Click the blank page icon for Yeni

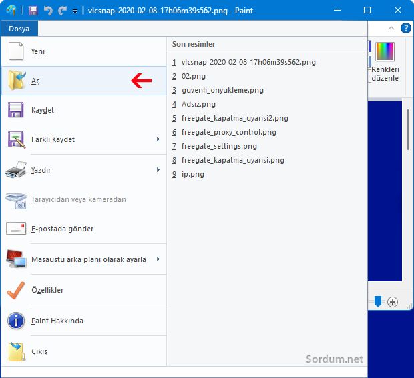pyautogui.click(x=16, y=51)
